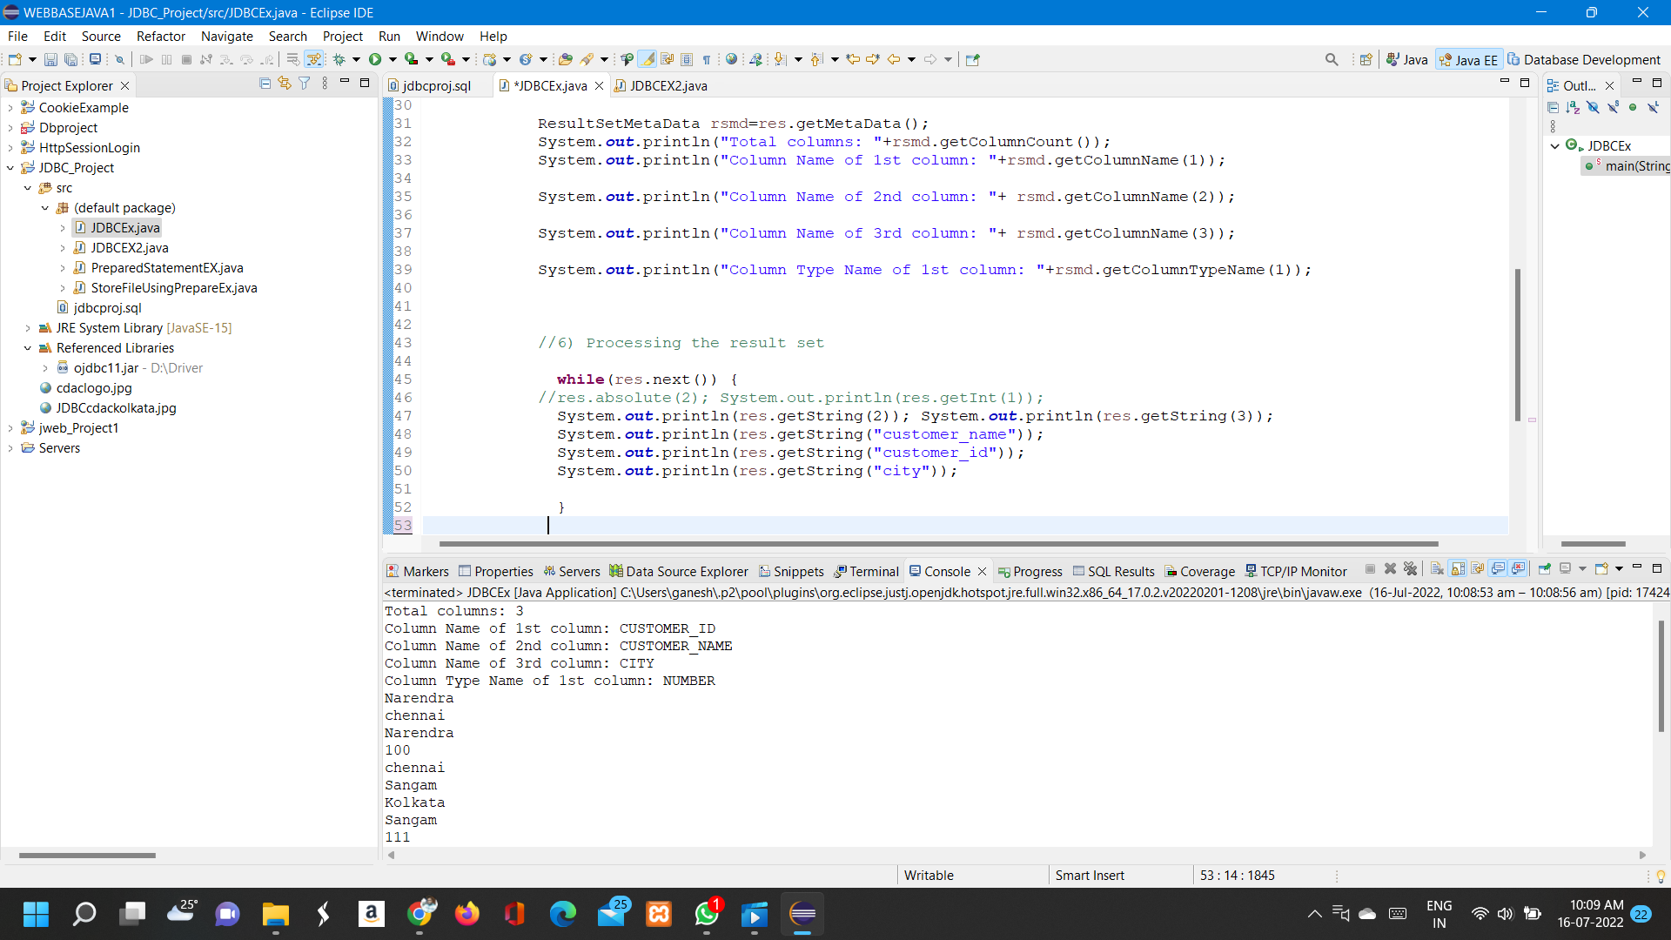
Task: Click Sort alphabetically icon in Outline view
Action: [x=1573, y=107]
